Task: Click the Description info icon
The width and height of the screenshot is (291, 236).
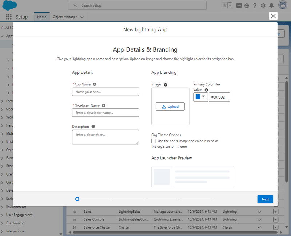Action: (x=93, y=126)
